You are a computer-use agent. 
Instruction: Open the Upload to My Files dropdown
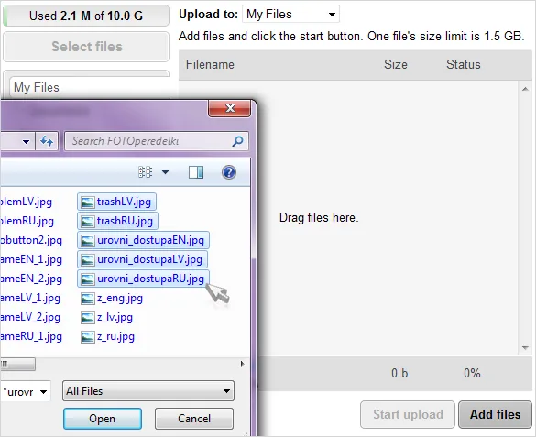[x=290, y=14]
